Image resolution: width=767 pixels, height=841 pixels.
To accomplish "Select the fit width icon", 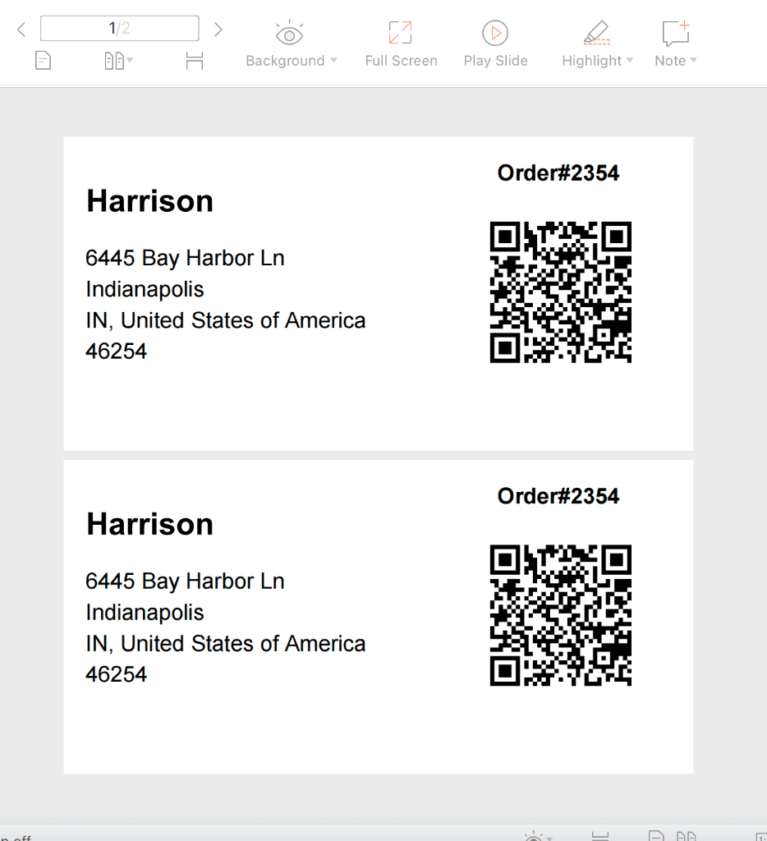I will pos(194,61).
